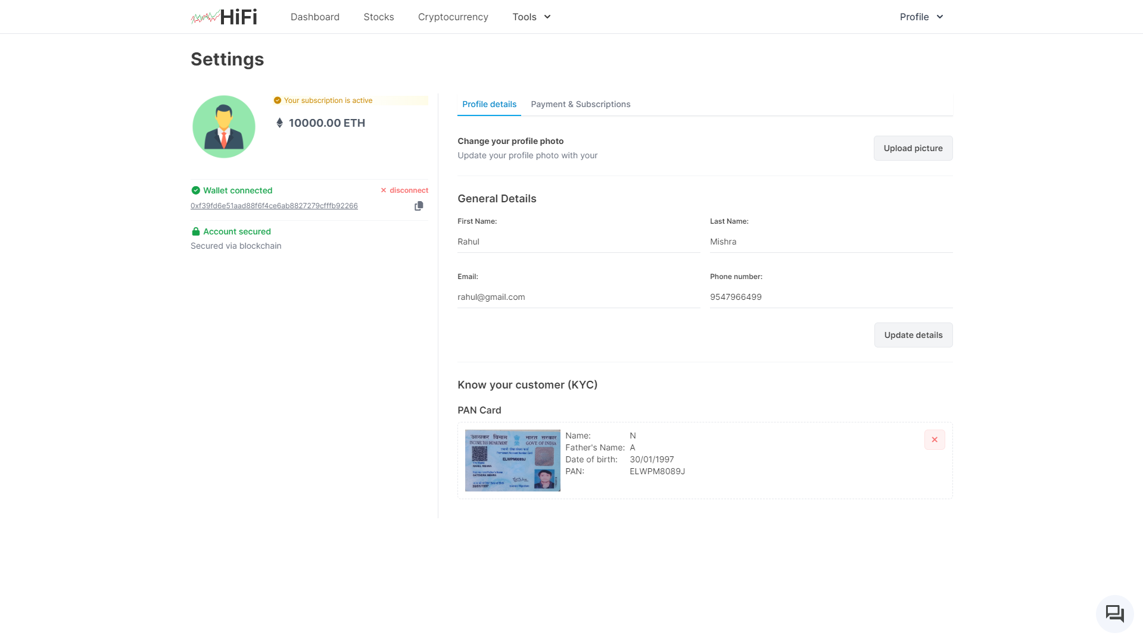Viewport: 1143px width, 642px height.
Task: Click the Ethereum diamond icon
Action: (x=279, y=123)
